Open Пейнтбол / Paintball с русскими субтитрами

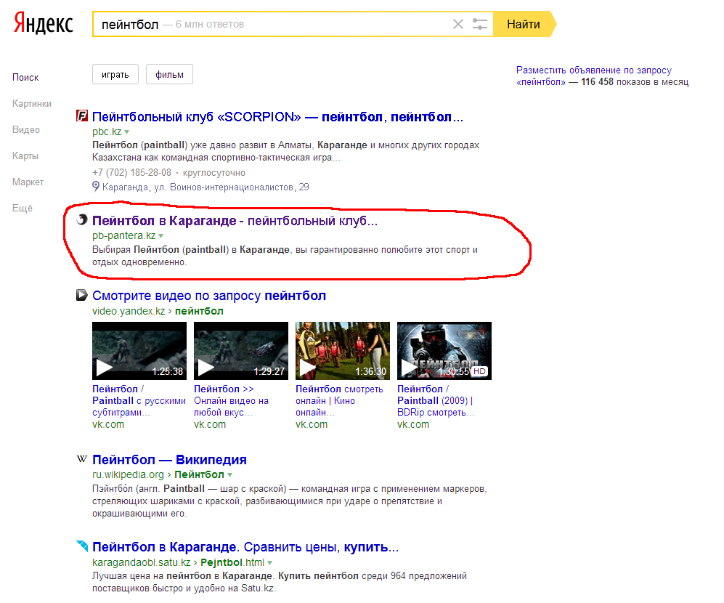[x=139, y=400]
